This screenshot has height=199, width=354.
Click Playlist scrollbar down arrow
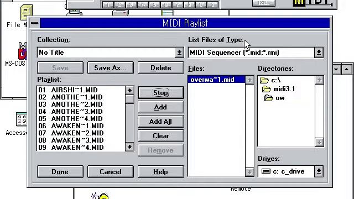129,146
